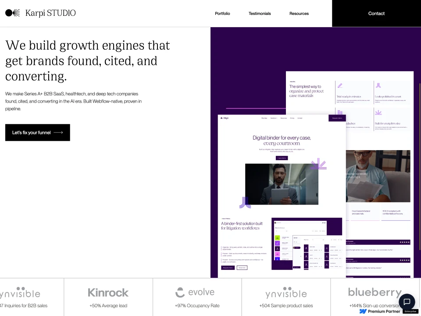Click the Digital binder for every case heading
This screenshot has width=421, height=316.
282,140
